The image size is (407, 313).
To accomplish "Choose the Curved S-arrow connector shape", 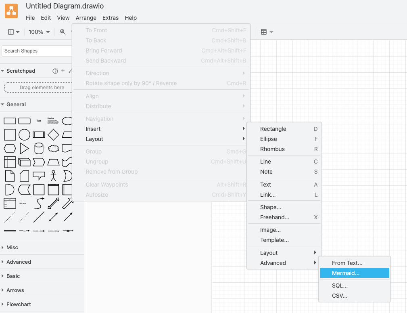I will (x=39, y=203).
